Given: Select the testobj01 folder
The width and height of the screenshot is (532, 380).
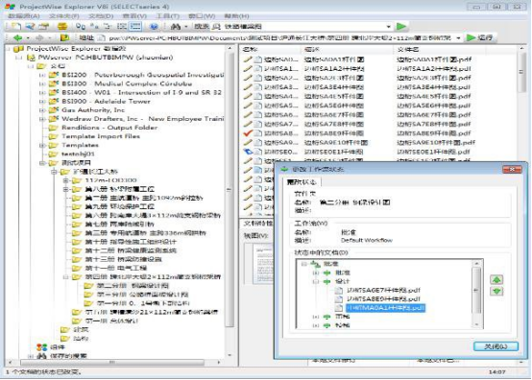Looking at the screenshot, I should [x=78, y=154].
